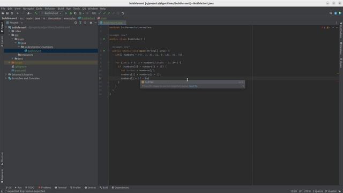Open the Terminal tool window

61,188
